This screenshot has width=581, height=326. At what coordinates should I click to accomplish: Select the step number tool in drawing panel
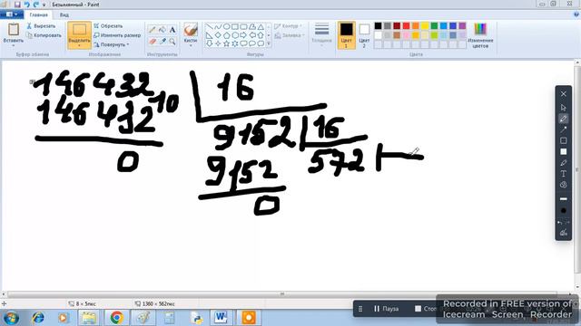(x=563, y=185)
